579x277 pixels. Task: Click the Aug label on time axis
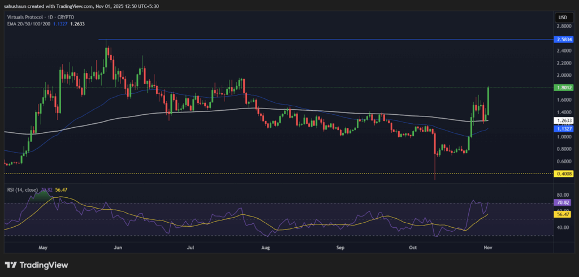point(266,247)
